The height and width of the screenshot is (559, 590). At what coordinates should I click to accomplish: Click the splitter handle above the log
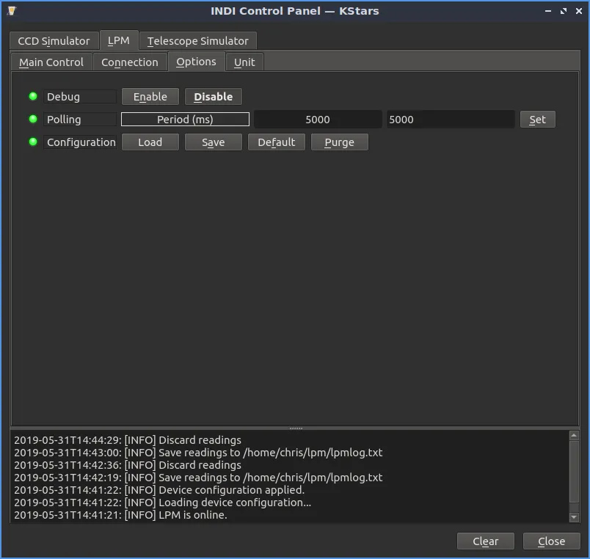click(296, 428)
